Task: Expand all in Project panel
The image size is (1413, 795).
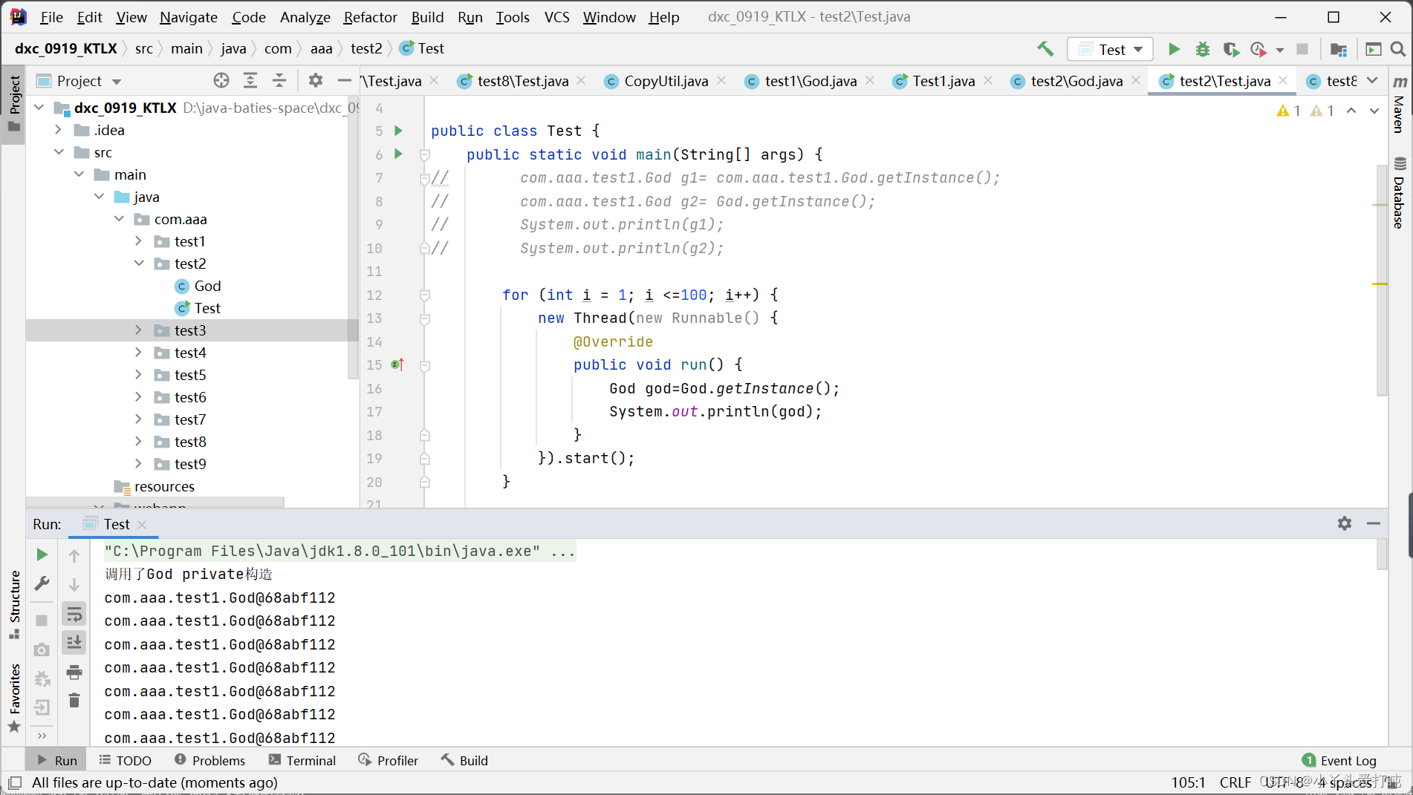Action: [250, 80]
